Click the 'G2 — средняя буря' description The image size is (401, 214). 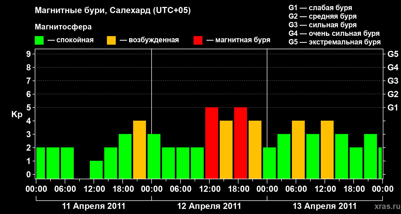322,16
